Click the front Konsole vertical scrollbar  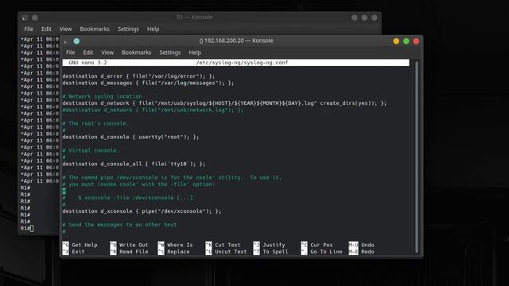click(417, 157)
